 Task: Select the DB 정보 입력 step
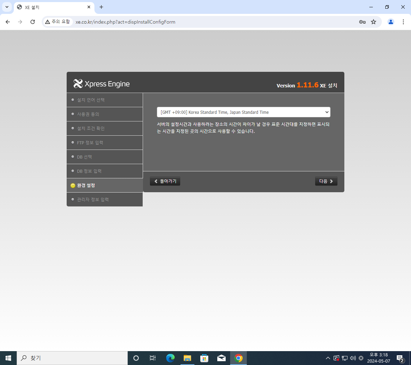pyautogui.click(x=104, y=171)
